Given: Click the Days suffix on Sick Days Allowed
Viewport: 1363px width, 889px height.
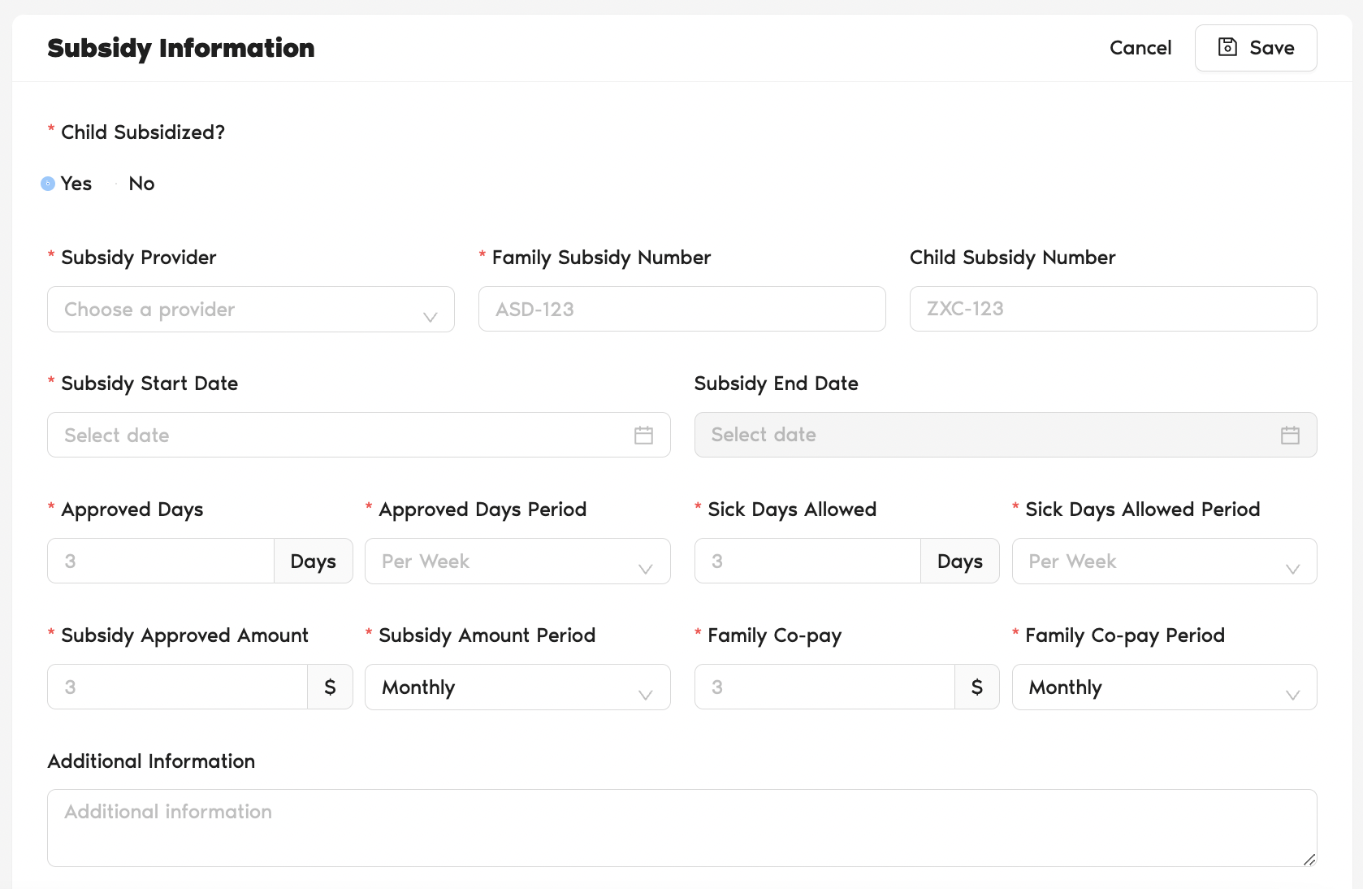Looking at the screenshot, I should 959,562.
